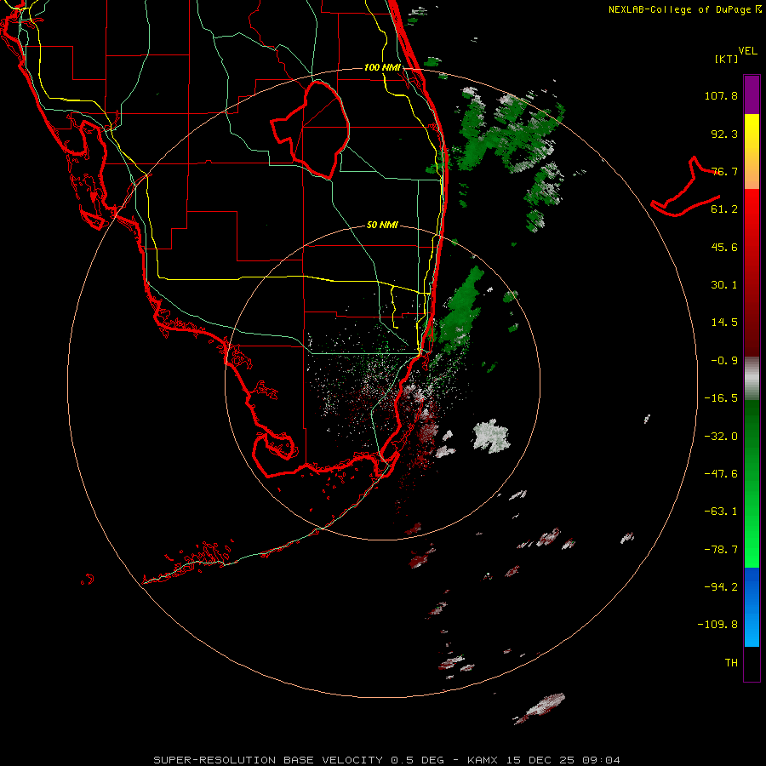Select the -94.2 scale label

coord(721,587)
